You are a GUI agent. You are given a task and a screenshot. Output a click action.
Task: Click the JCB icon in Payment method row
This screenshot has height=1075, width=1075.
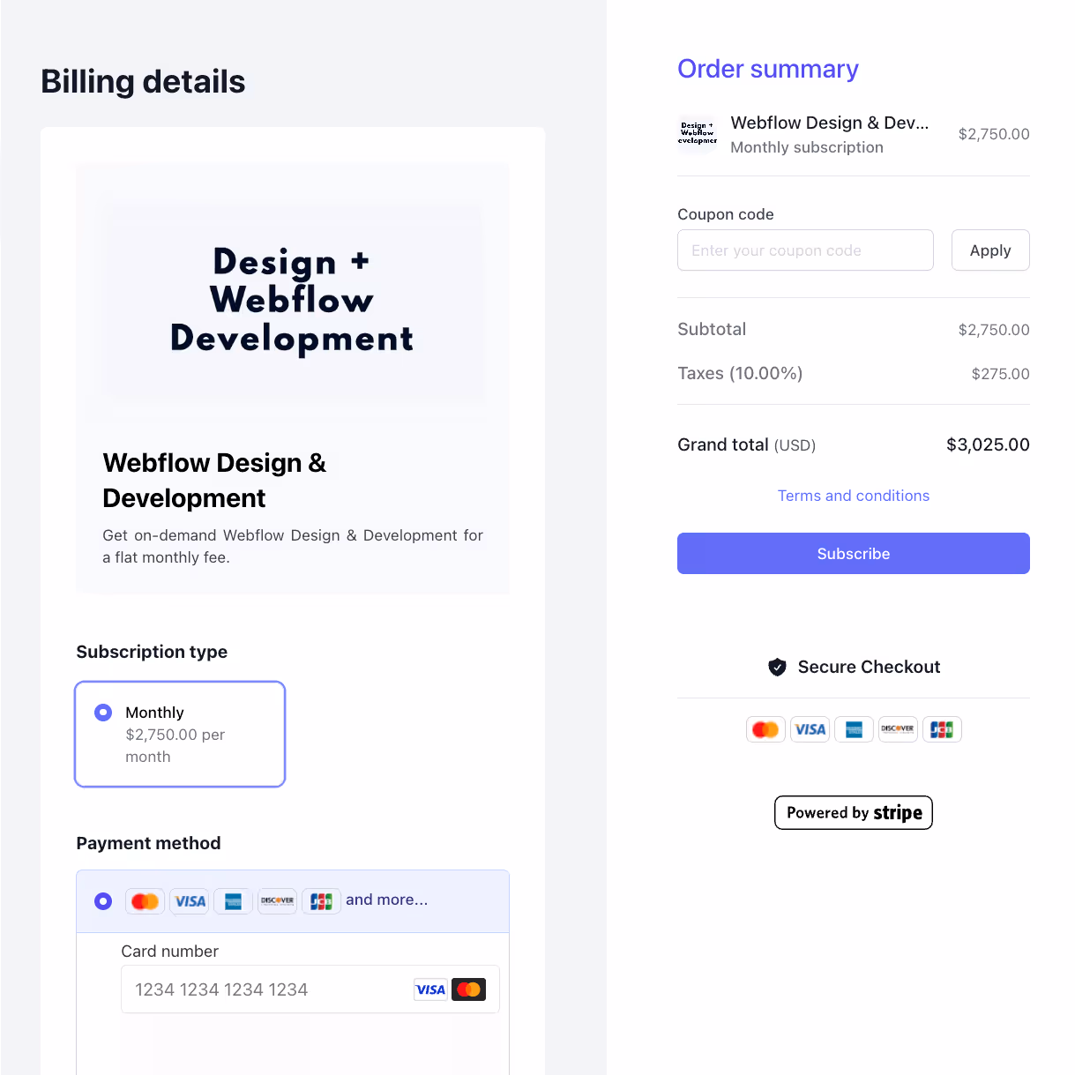click(x=321, y=901)
